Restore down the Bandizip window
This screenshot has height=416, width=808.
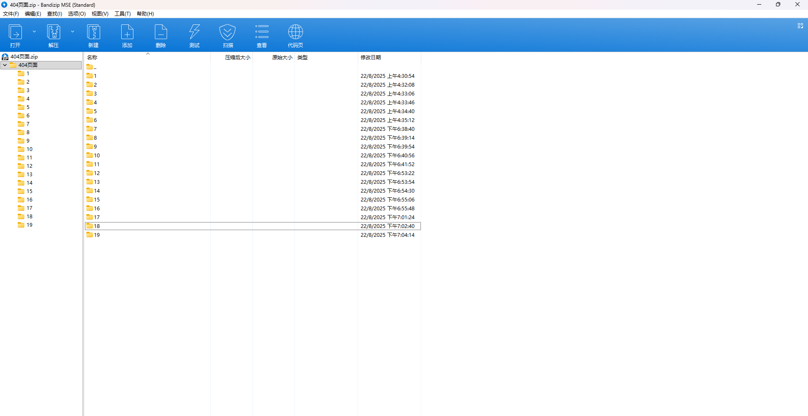tap(778, 5)
